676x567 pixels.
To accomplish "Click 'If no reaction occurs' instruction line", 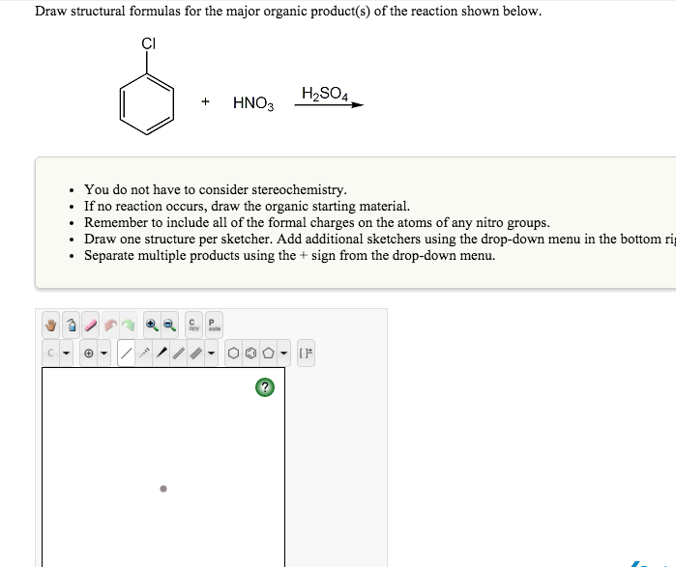I will click(x=247, y=206).
